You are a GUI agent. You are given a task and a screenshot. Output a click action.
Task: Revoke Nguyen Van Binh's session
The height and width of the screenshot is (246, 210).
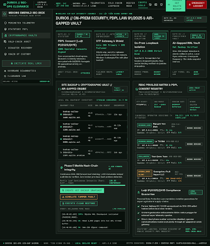[194, 128]
